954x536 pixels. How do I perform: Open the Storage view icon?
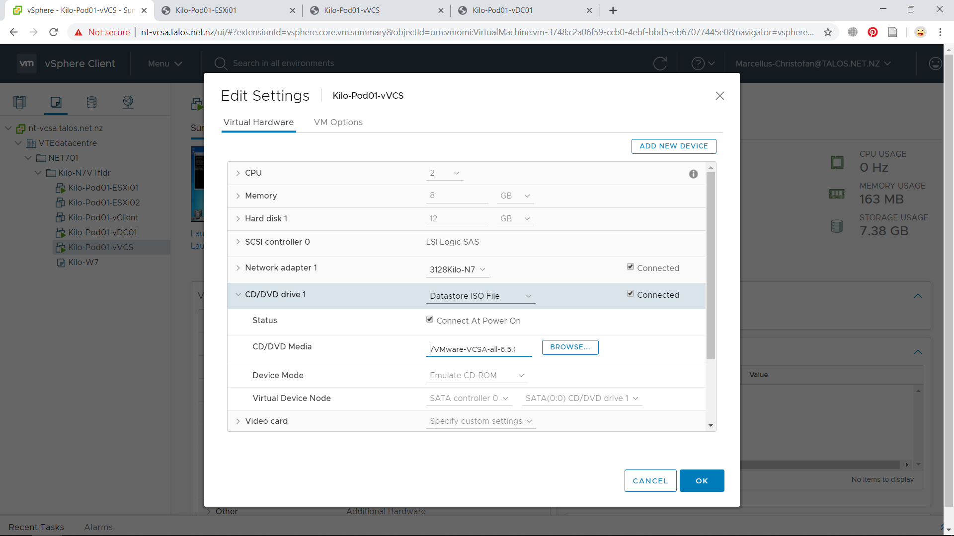coord(91,102)
